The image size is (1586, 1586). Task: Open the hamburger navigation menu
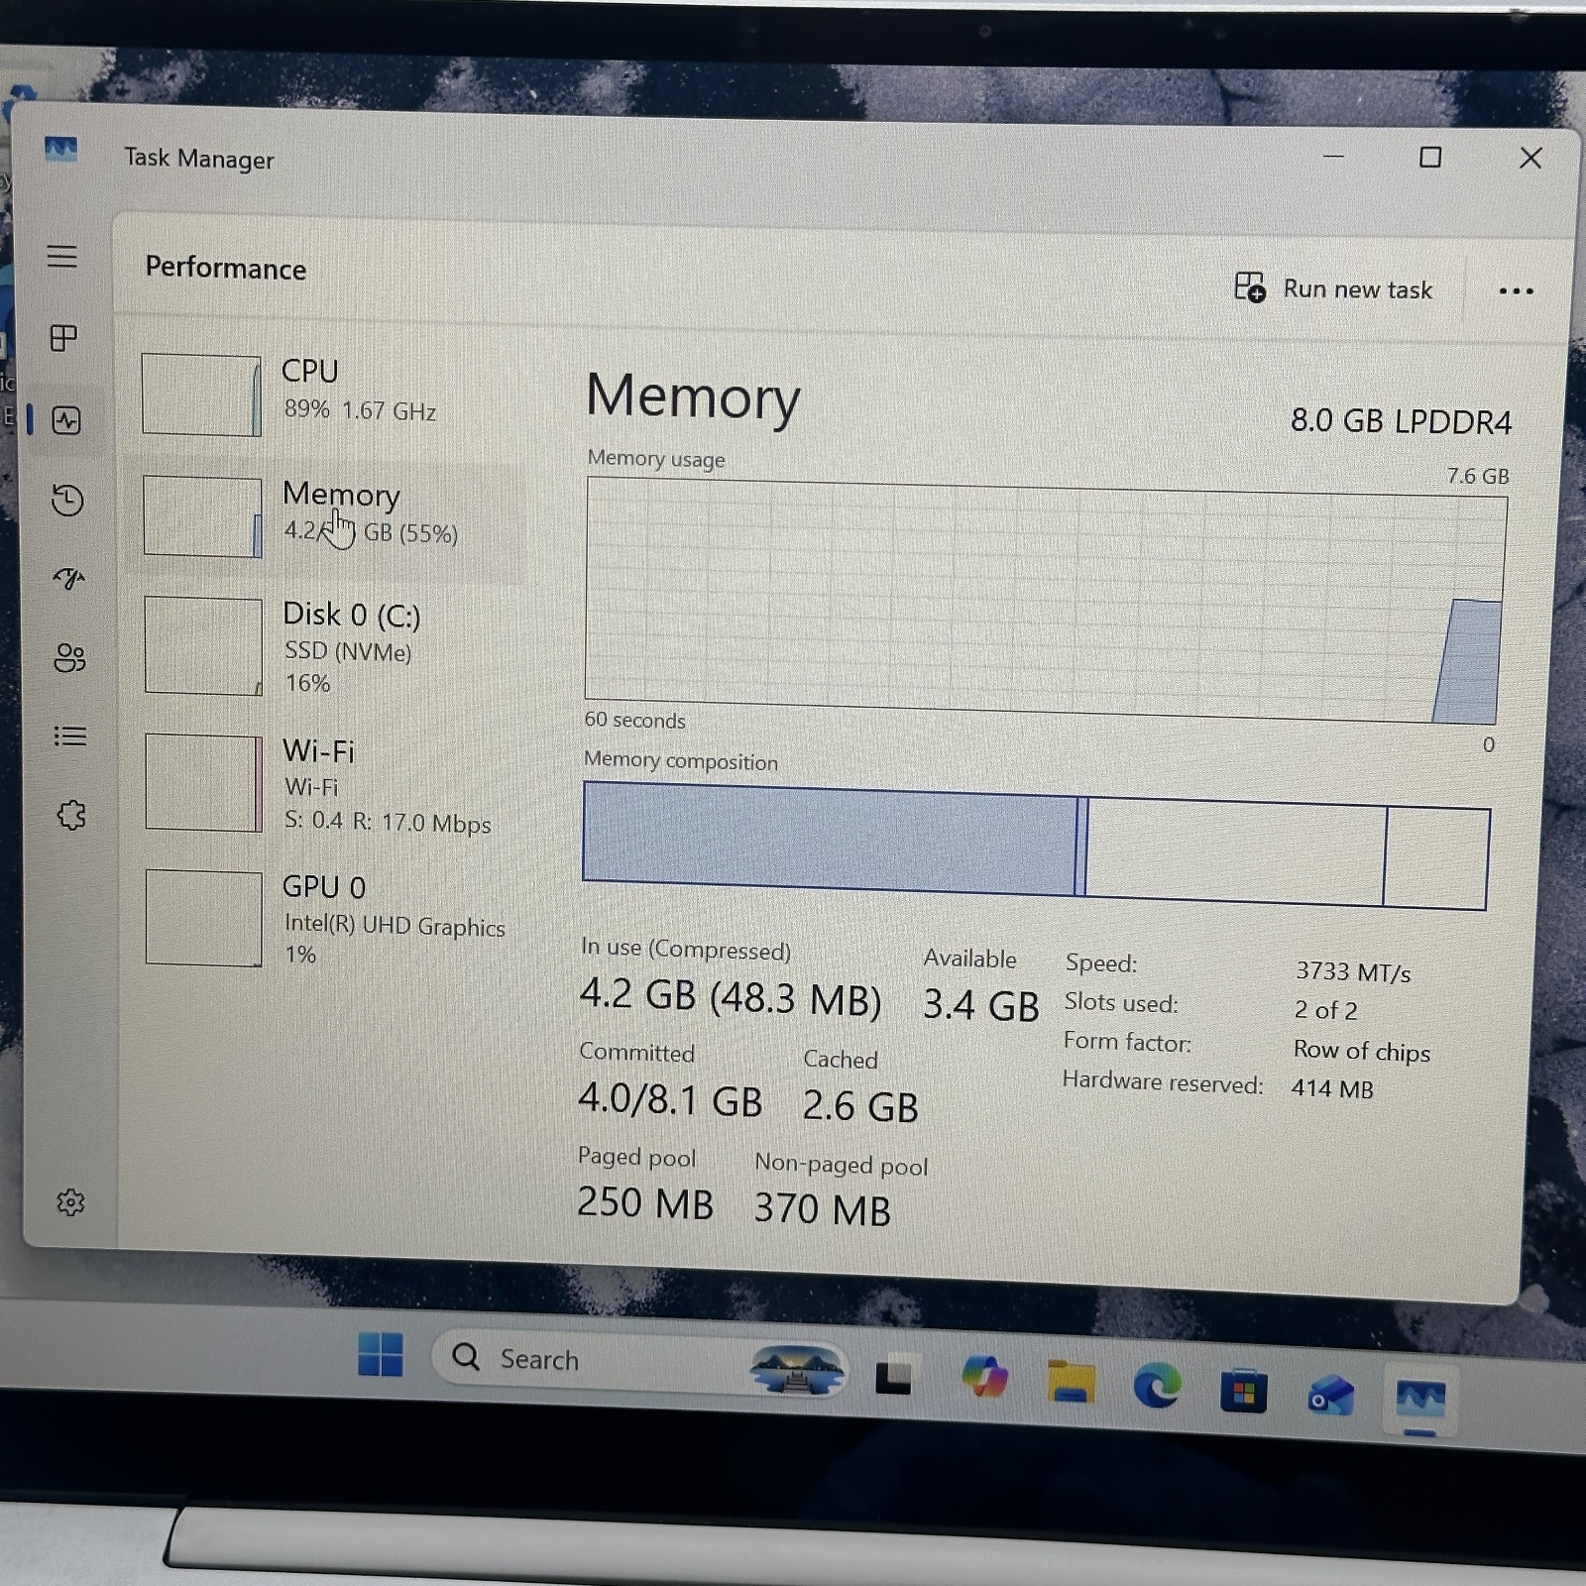61,256
